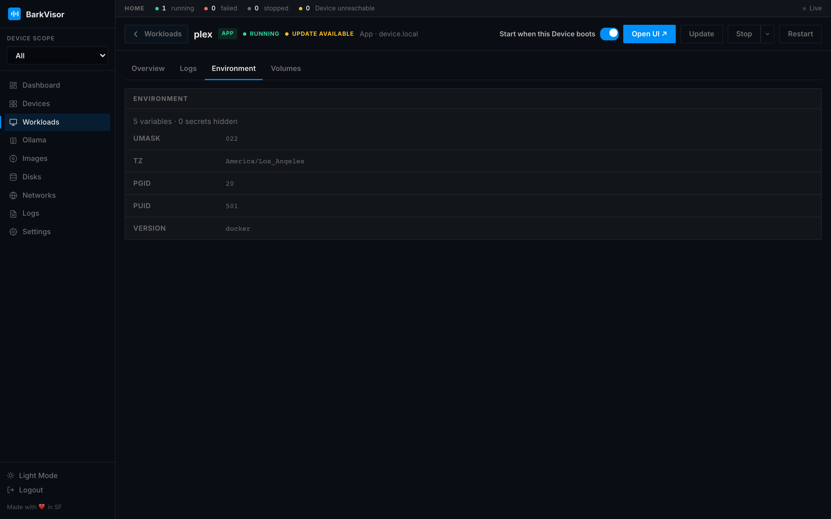Screen dimensions: 831x519
Task: Open Dashboard via its grid icon
Action: 13,85
